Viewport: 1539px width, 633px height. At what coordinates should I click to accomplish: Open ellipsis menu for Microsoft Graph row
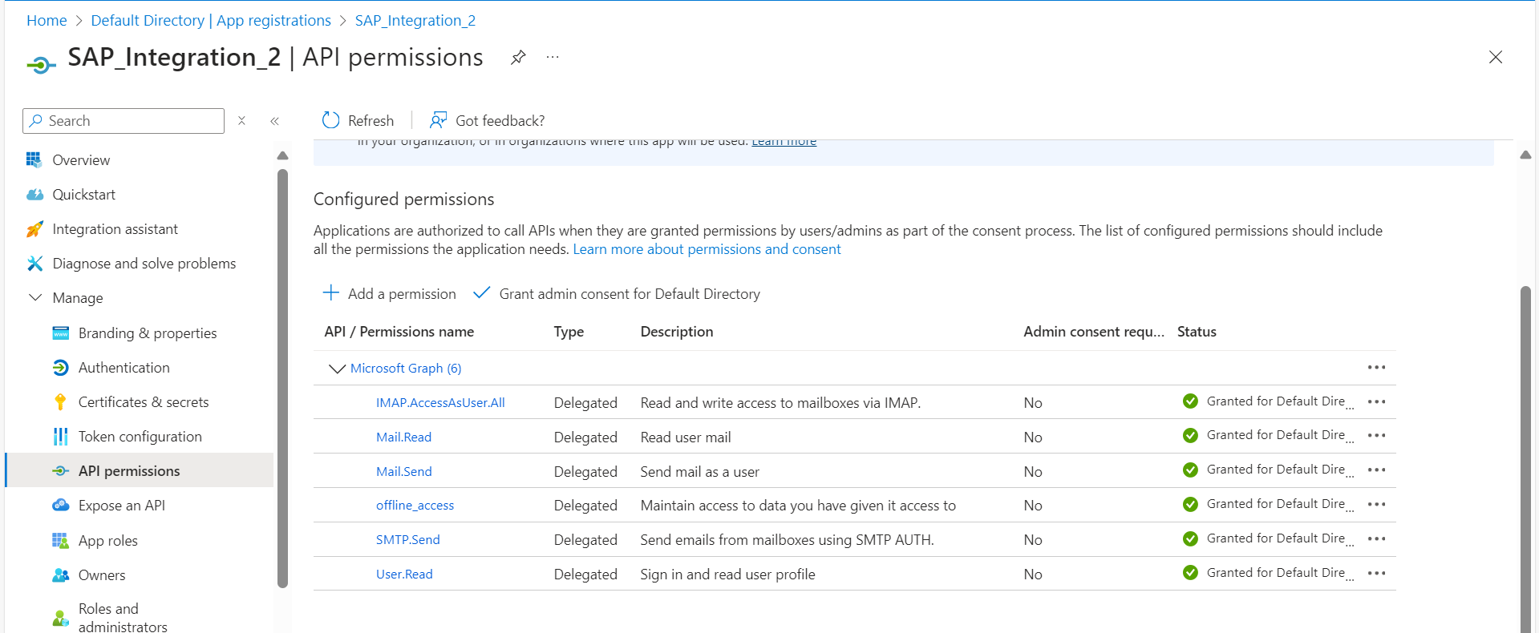pyautogui.click(x=1376, y=368)
